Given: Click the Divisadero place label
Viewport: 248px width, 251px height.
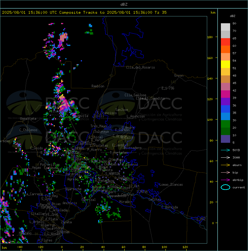Looking at the screenshot, I should [x=132, y=148].
